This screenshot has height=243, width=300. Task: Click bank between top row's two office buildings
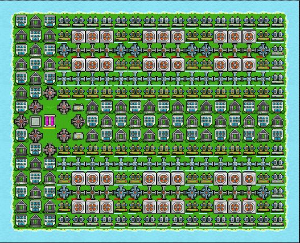(36, 22)
